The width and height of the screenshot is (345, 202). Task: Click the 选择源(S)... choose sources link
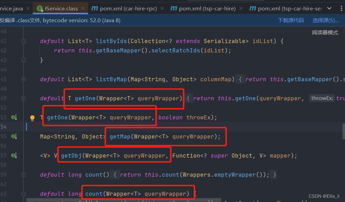pos(326,20)
